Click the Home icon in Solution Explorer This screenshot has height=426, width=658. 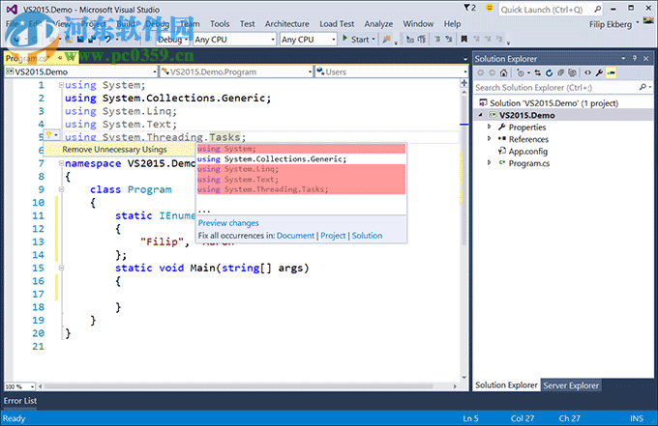tap(503, 72)
